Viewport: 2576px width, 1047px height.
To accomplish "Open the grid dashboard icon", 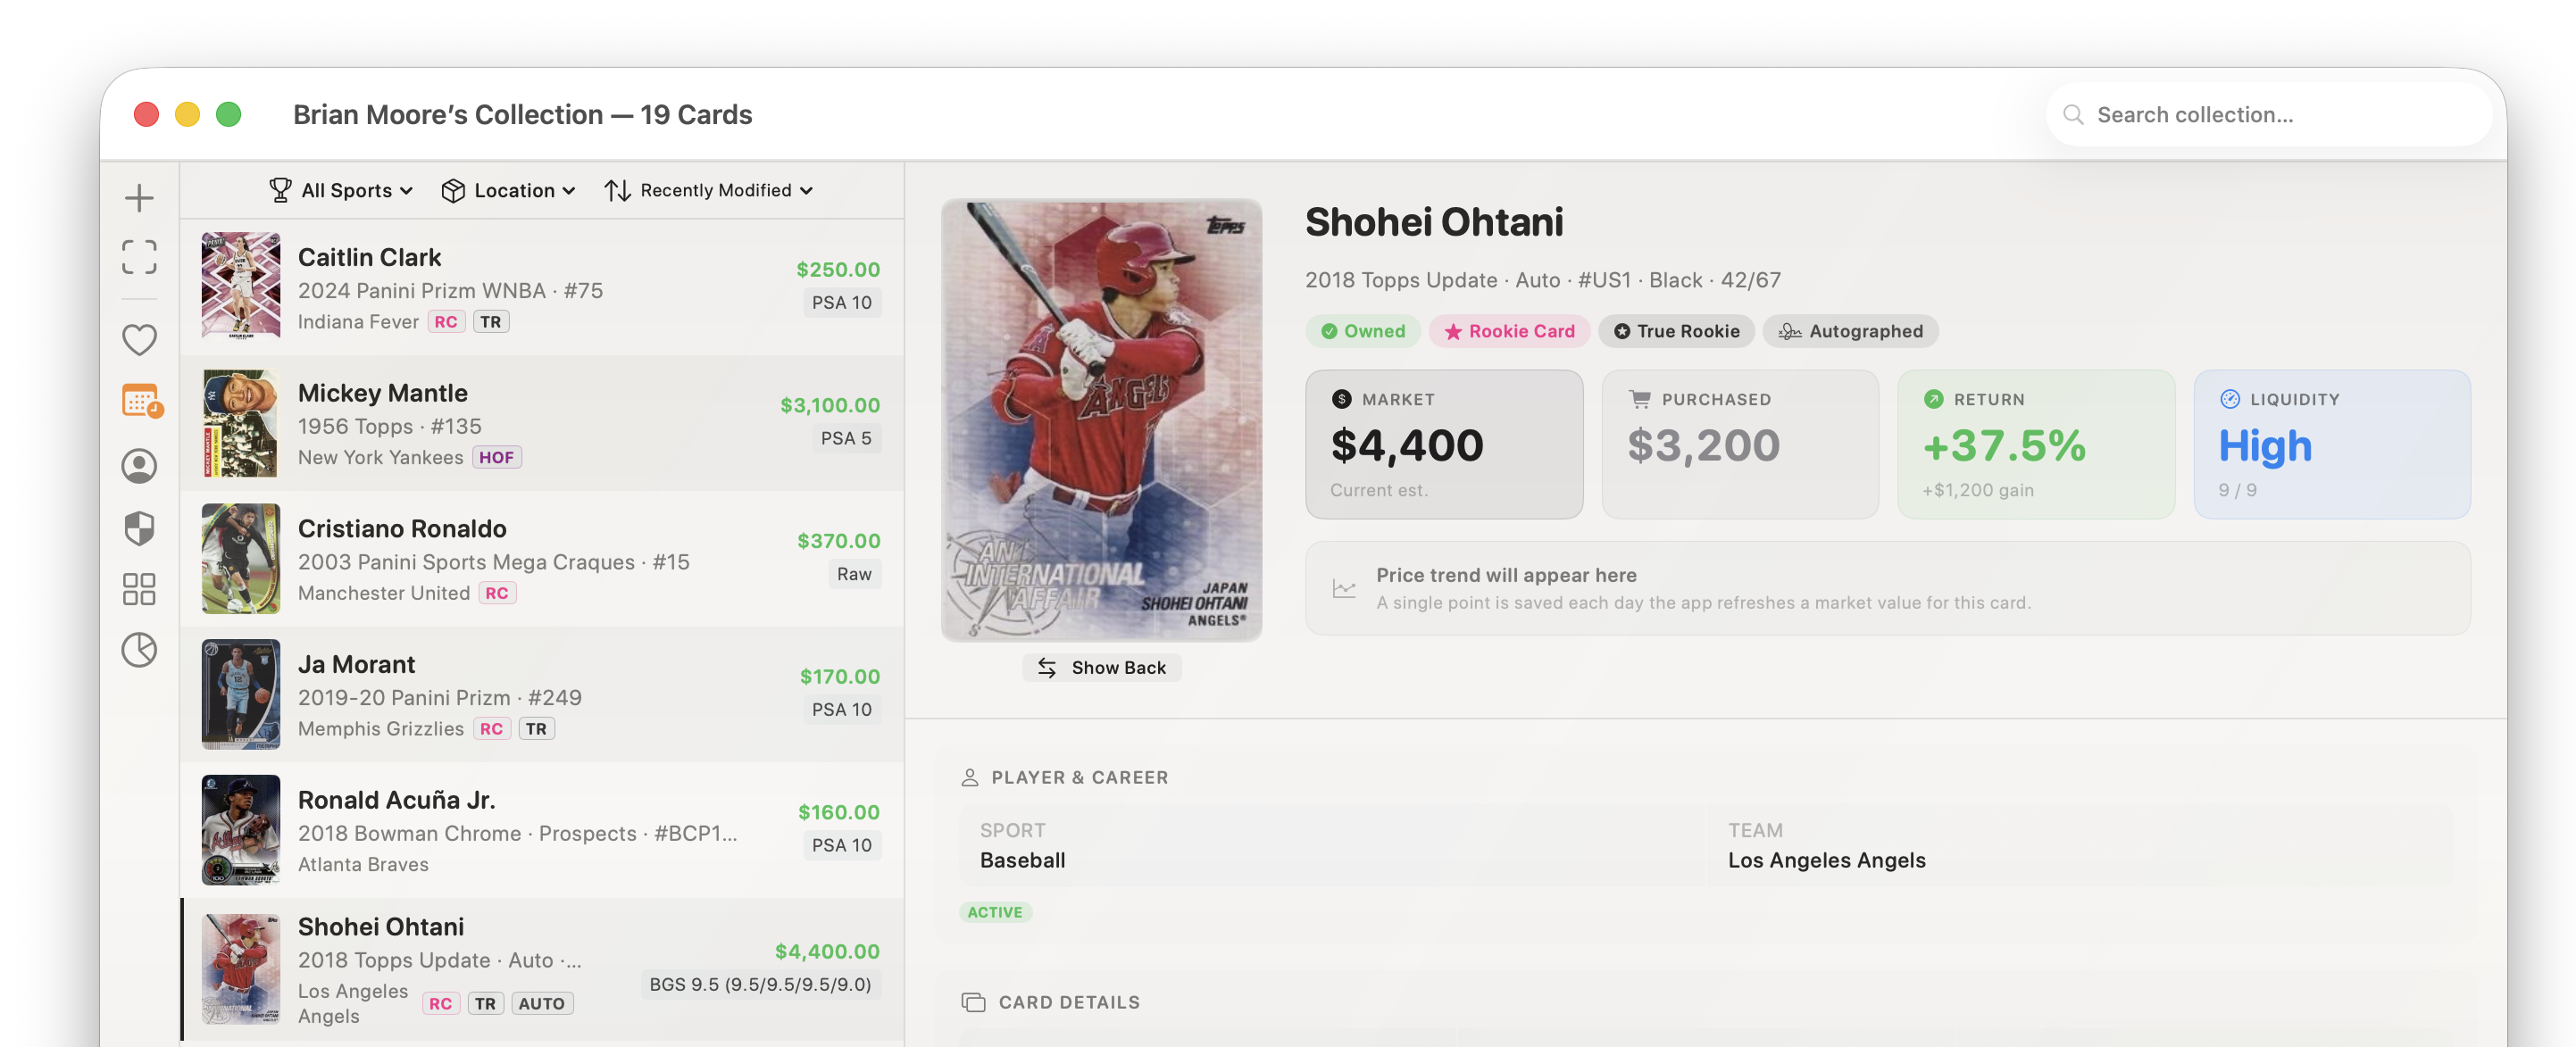I will [x=139, y=590].
